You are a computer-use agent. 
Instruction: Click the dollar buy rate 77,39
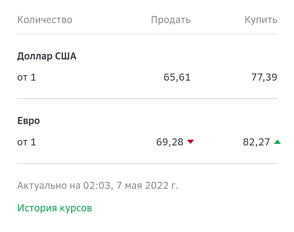click(264, 77)
